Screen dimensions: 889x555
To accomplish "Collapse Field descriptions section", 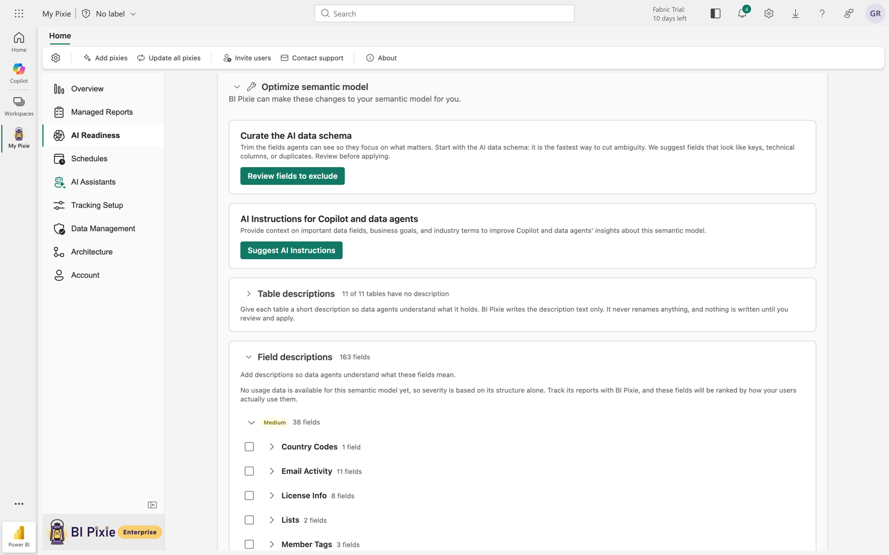I will (x=248, y=357).
